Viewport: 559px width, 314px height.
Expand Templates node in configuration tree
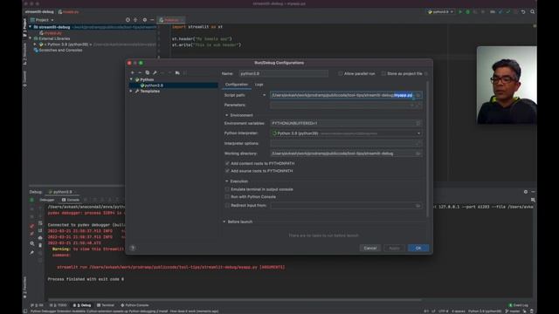click(x=131, y=91)
